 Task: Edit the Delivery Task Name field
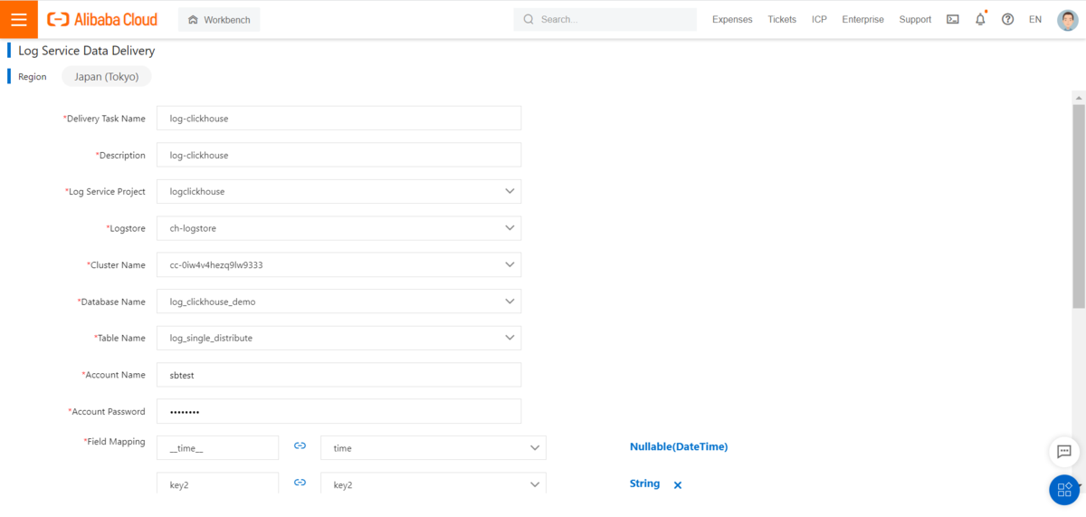[339, 119]
